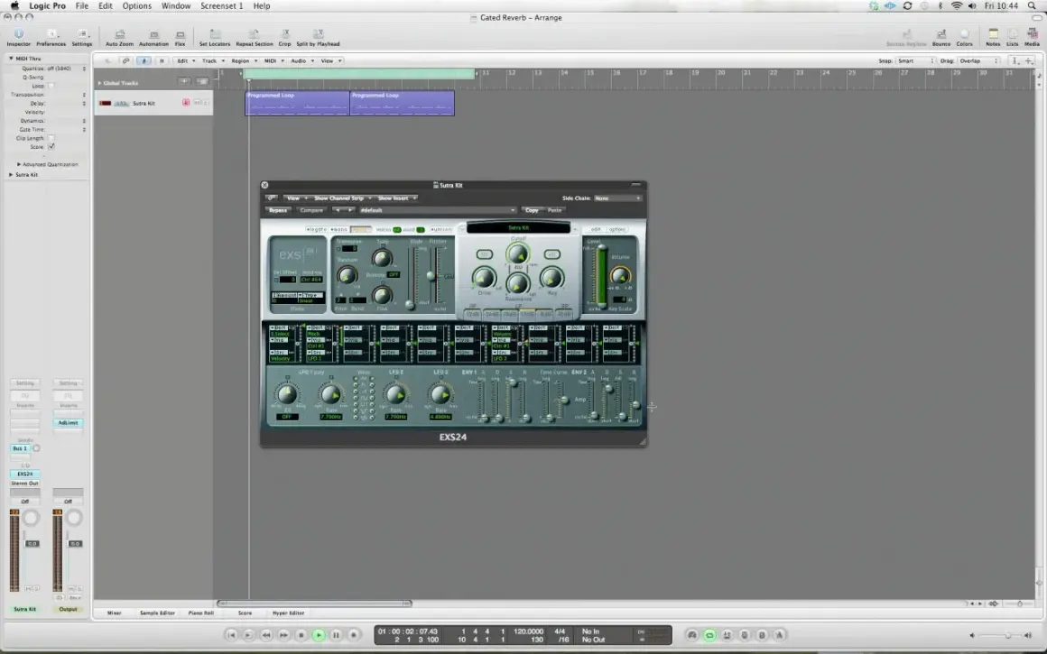Open the Window menu in menu bar
Image resolution: width=1047 pixels, height=654 pixels.
(x=176, y=6)
